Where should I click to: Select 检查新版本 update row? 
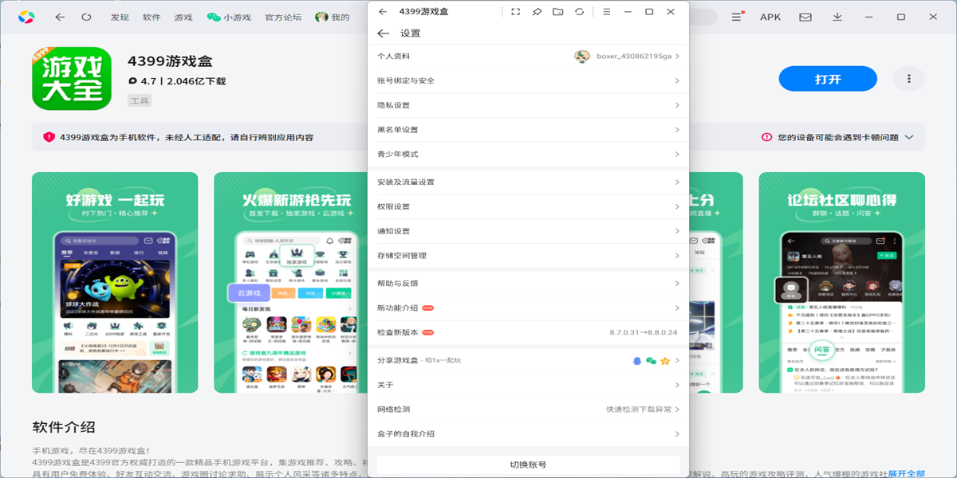click(527, 332)
